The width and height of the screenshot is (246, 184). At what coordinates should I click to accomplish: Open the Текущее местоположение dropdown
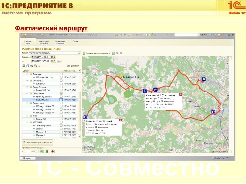[97, 53]
